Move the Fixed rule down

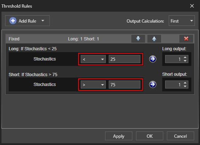coord(138,39)
